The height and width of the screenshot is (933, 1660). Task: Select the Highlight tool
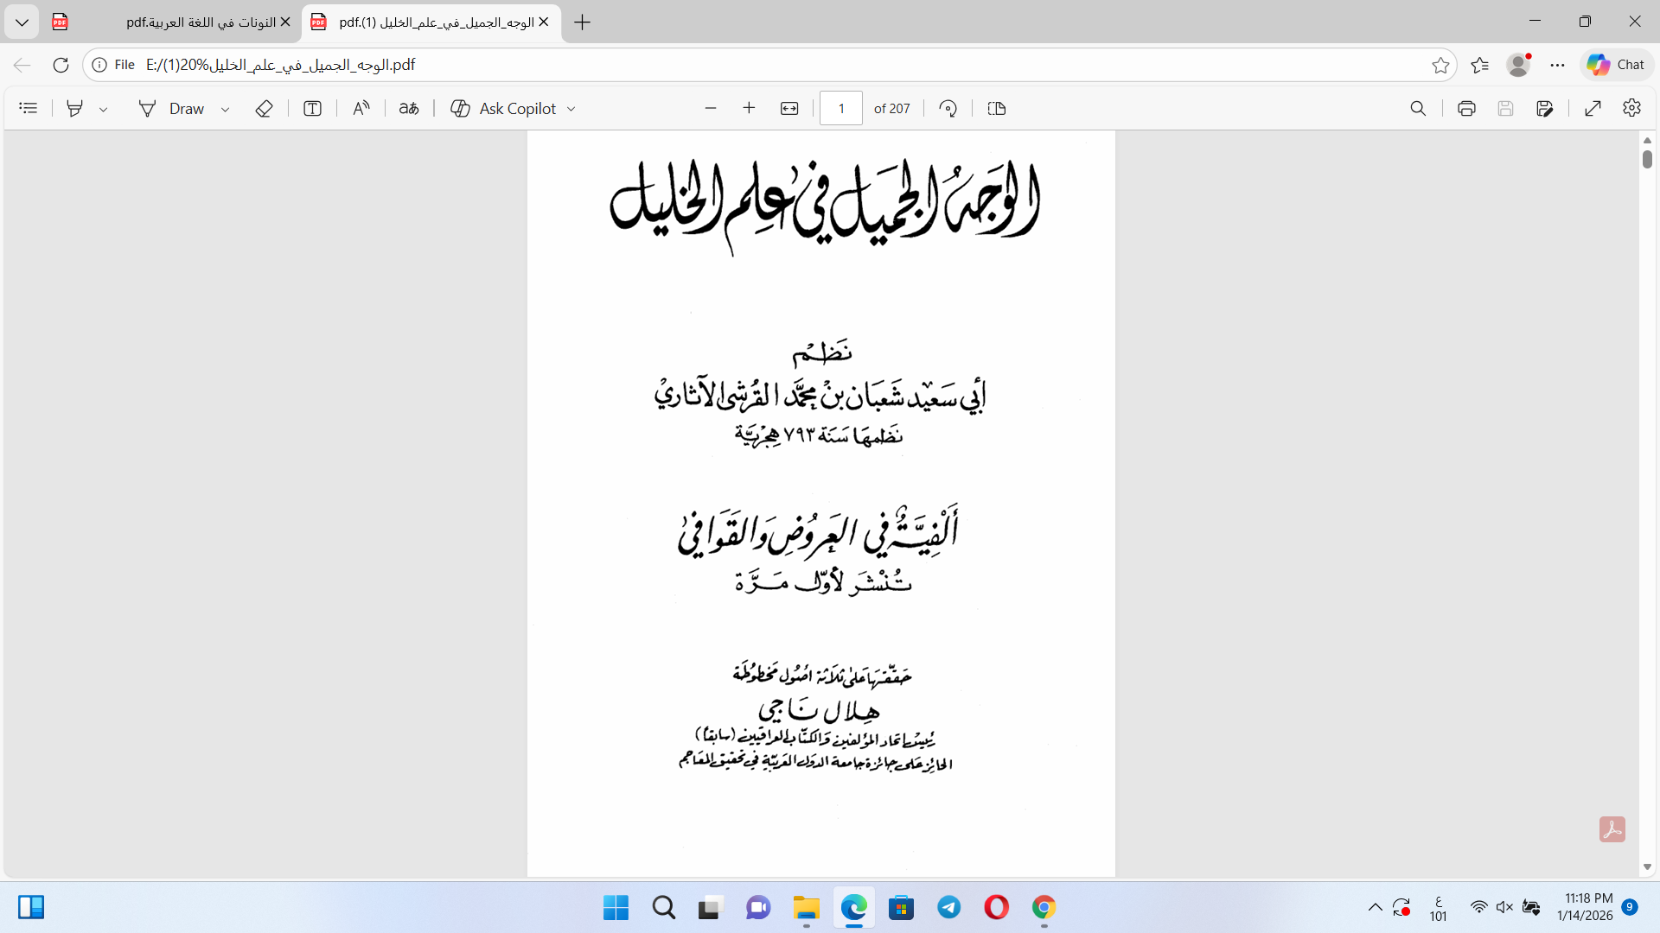[x=75, y=108]
